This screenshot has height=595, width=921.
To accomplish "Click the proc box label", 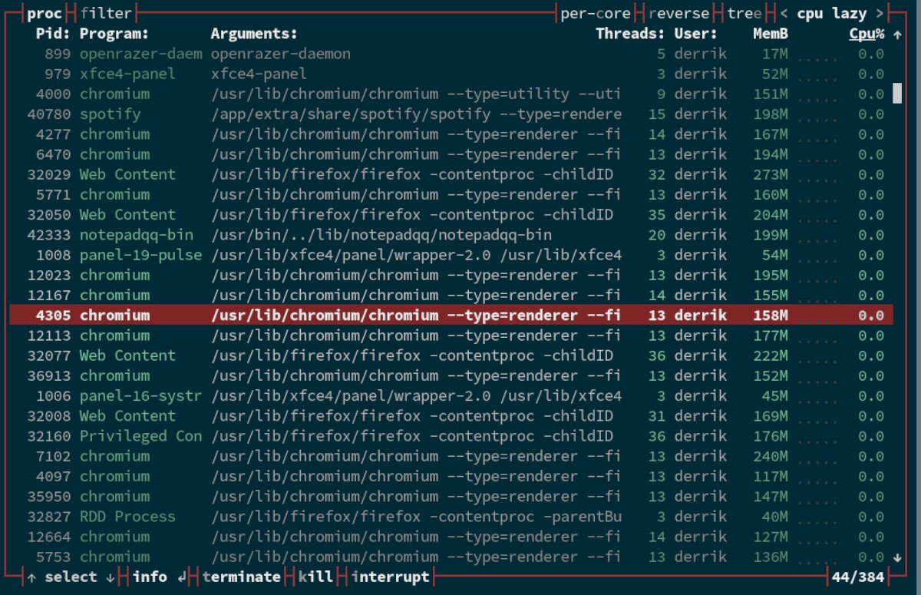I will 45,13.
